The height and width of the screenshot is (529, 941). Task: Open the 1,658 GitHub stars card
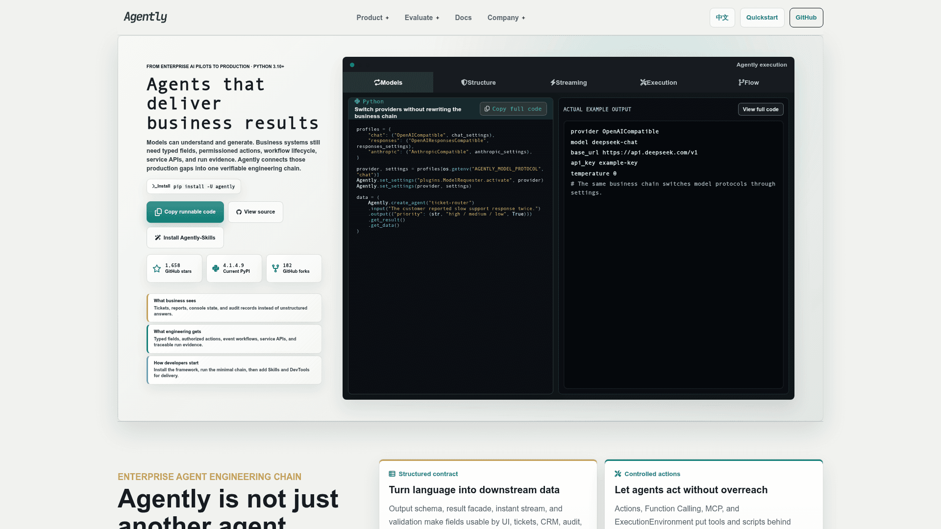tap(174, 268)
